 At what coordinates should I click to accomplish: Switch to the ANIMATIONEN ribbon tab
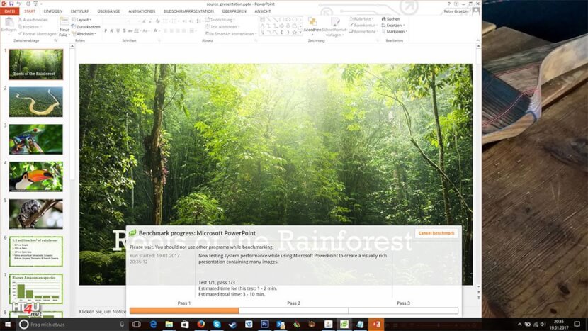[x=142, y=11]
